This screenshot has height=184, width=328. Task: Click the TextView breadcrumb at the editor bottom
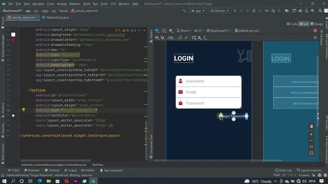point(98,165)
